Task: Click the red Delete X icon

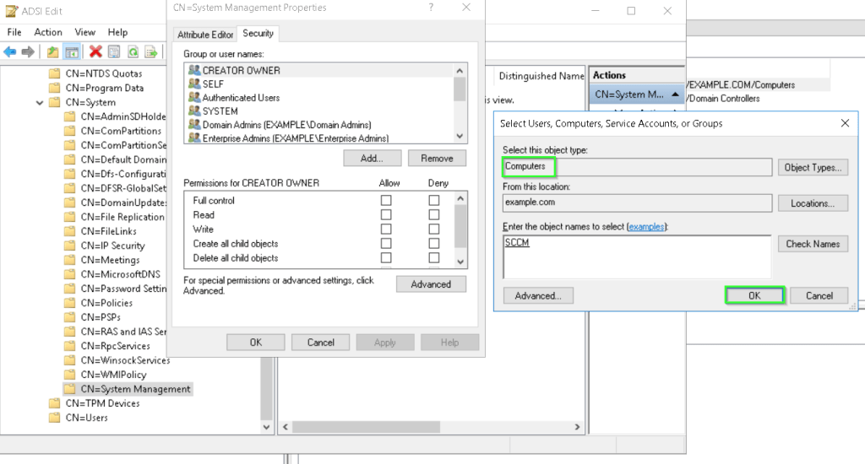Action: 95,52
